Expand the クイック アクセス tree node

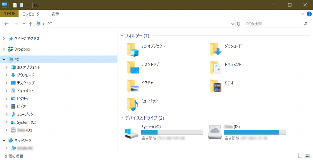[4, 39]
